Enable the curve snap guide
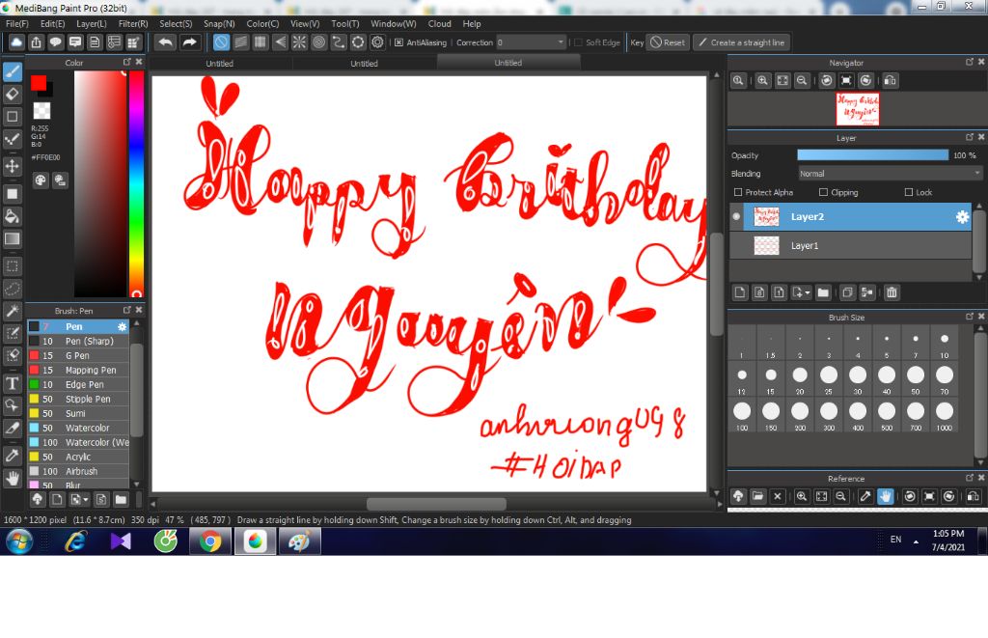Screen dimensions: 988x638 pyautogui.click(x=339, y=42)
